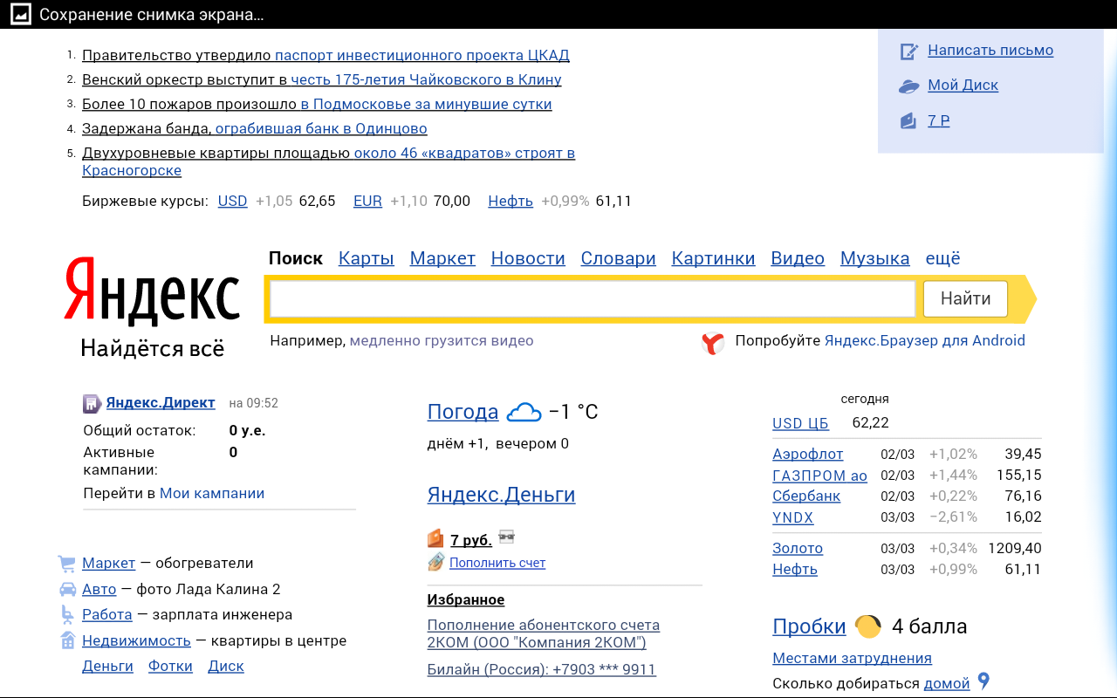Tap the car icon next to Авто
The height and width of the screenshot is (698, 1117).
[x=67, y=589]
